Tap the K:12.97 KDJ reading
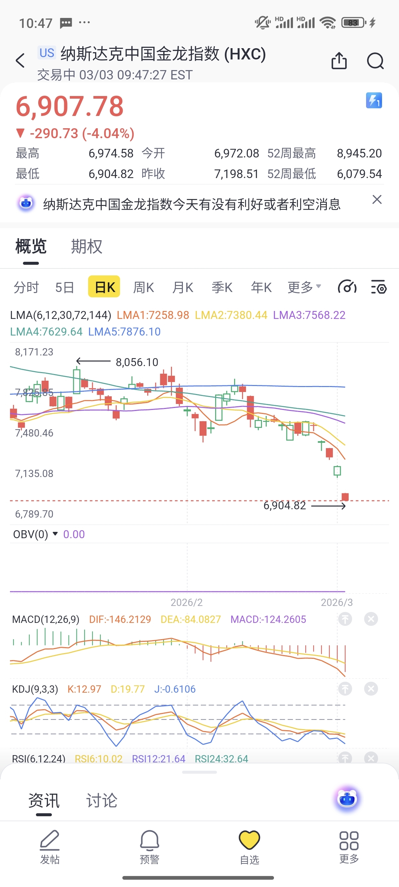This screenshot has height=887, width=399. pos(84,689)
